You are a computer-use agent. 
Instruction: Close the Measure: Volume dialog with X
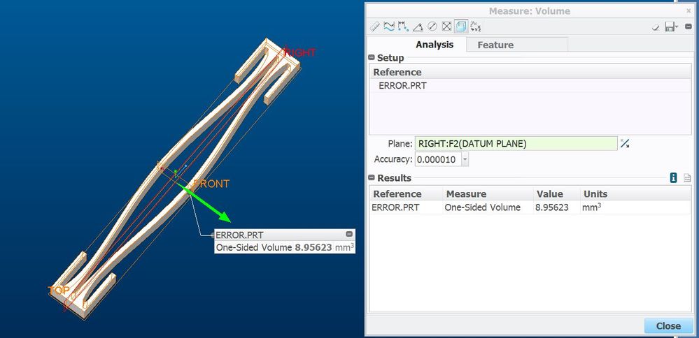click(689, 11)
